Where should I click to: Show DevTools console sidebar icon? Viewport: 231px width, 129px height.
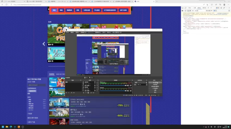pos(183,11)
